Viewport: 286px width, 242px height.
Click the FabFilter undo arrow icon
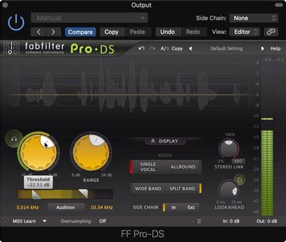pos(142,49)
